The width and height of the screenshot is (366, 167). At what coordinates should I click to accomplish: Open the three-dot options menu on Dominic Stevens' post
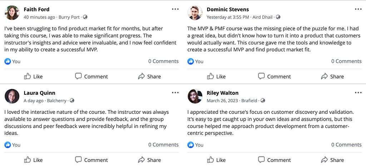(358, 9)
